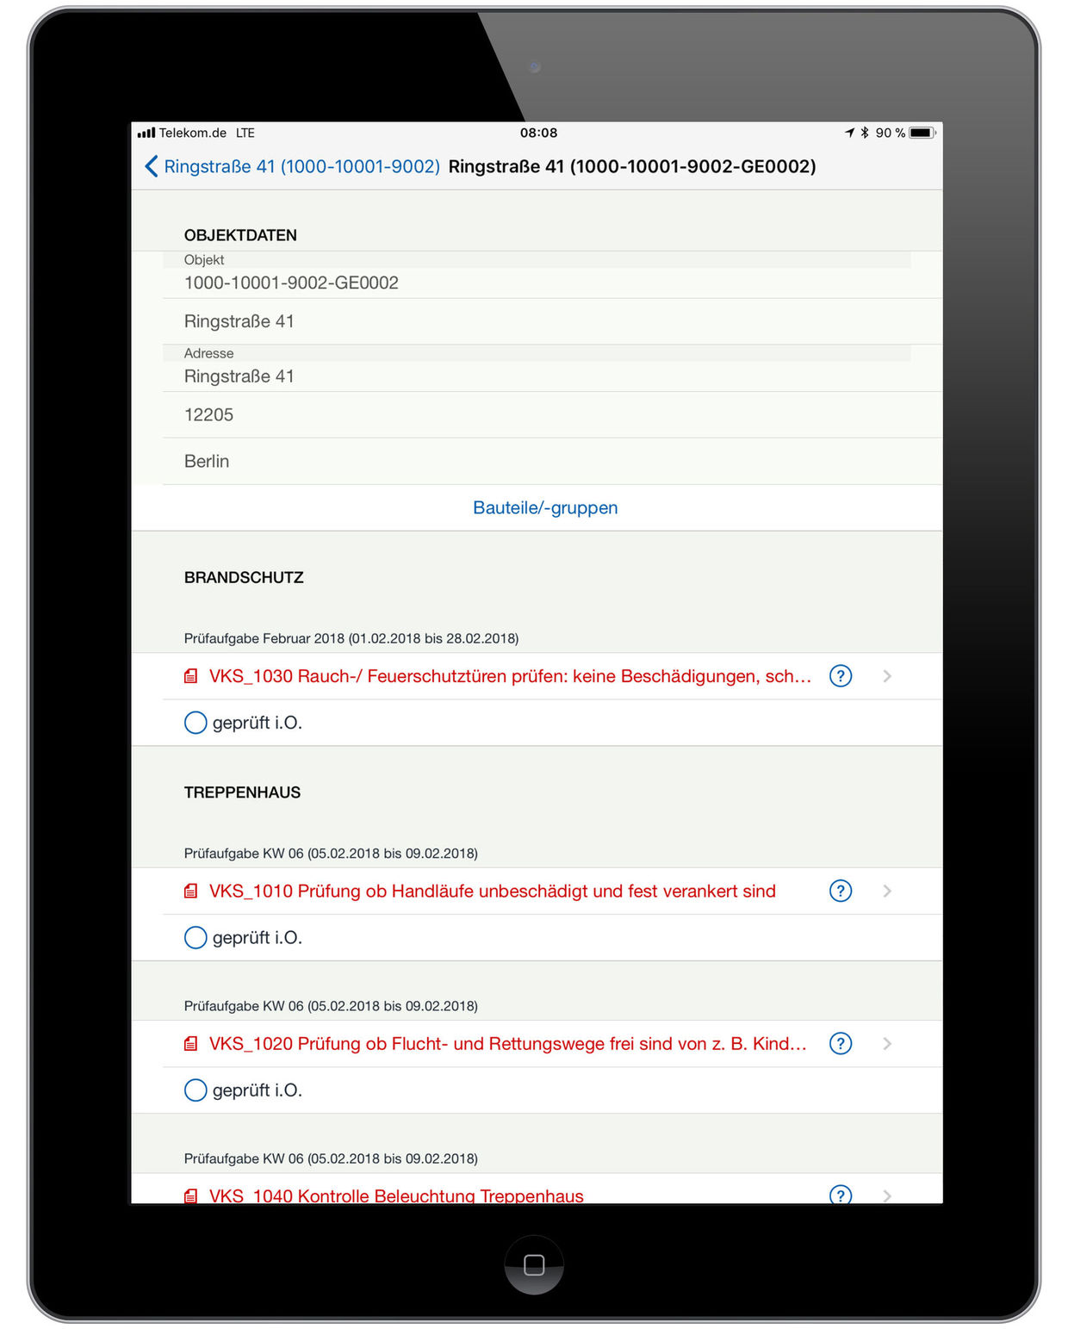This screenshot has height=1329, width=1068.
Task: Select VKS_1010 Prüfung ob Handläufe task text
Action: click(492, 891)
